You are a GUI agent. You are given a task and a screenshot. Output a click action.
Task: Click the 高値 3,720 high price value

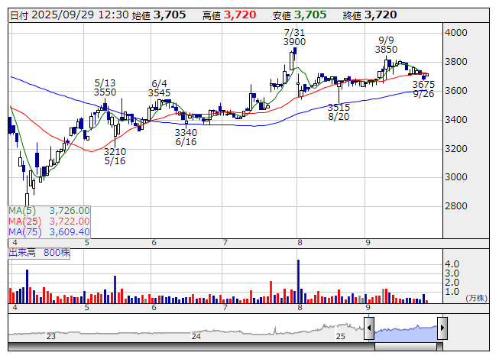(x=238, y=15)
